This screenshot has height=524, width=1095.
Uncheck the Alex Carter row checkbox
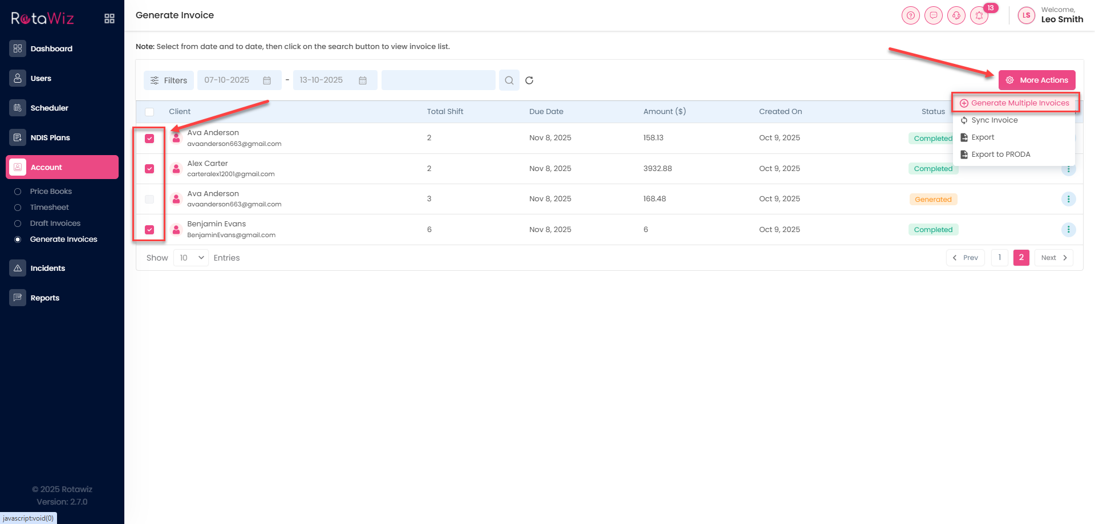[x=149, y=169]
